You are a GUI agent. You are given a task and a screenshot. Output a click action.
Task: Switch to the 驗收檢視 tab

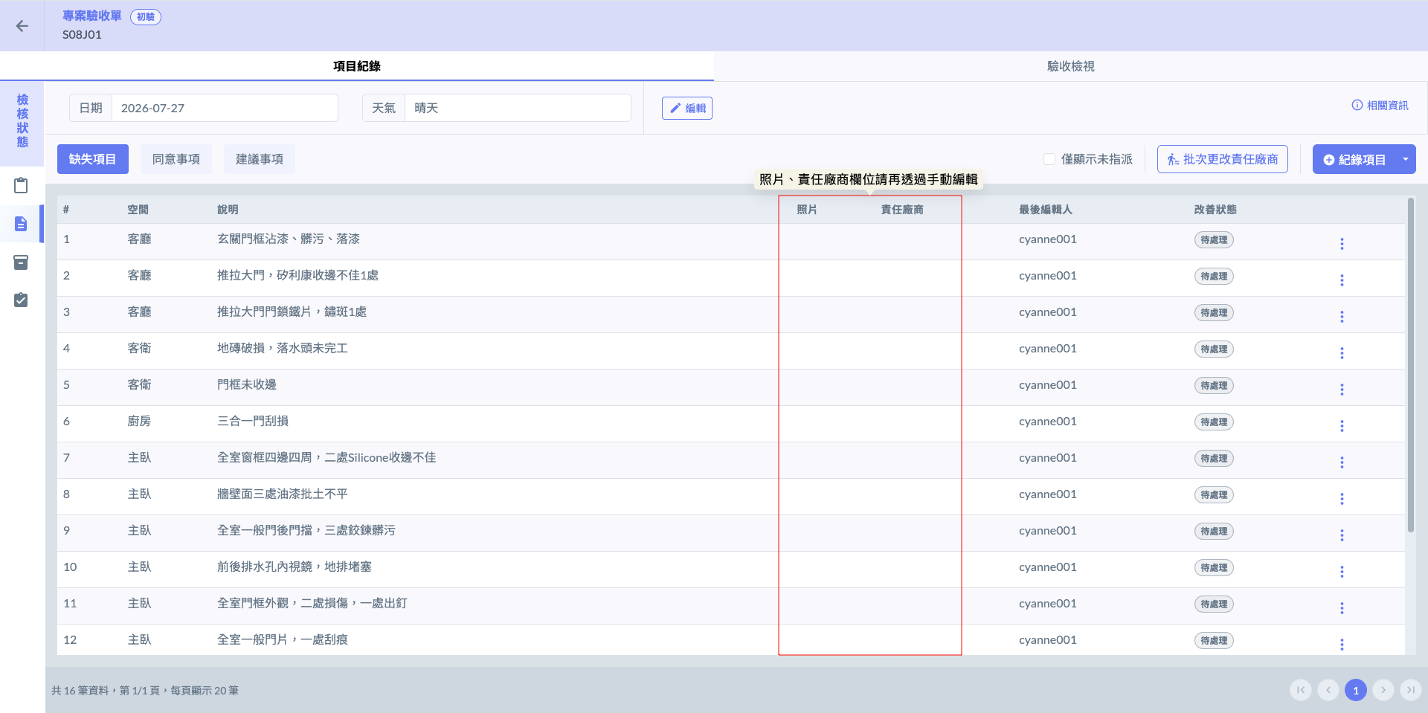[x=1071, y=66]
